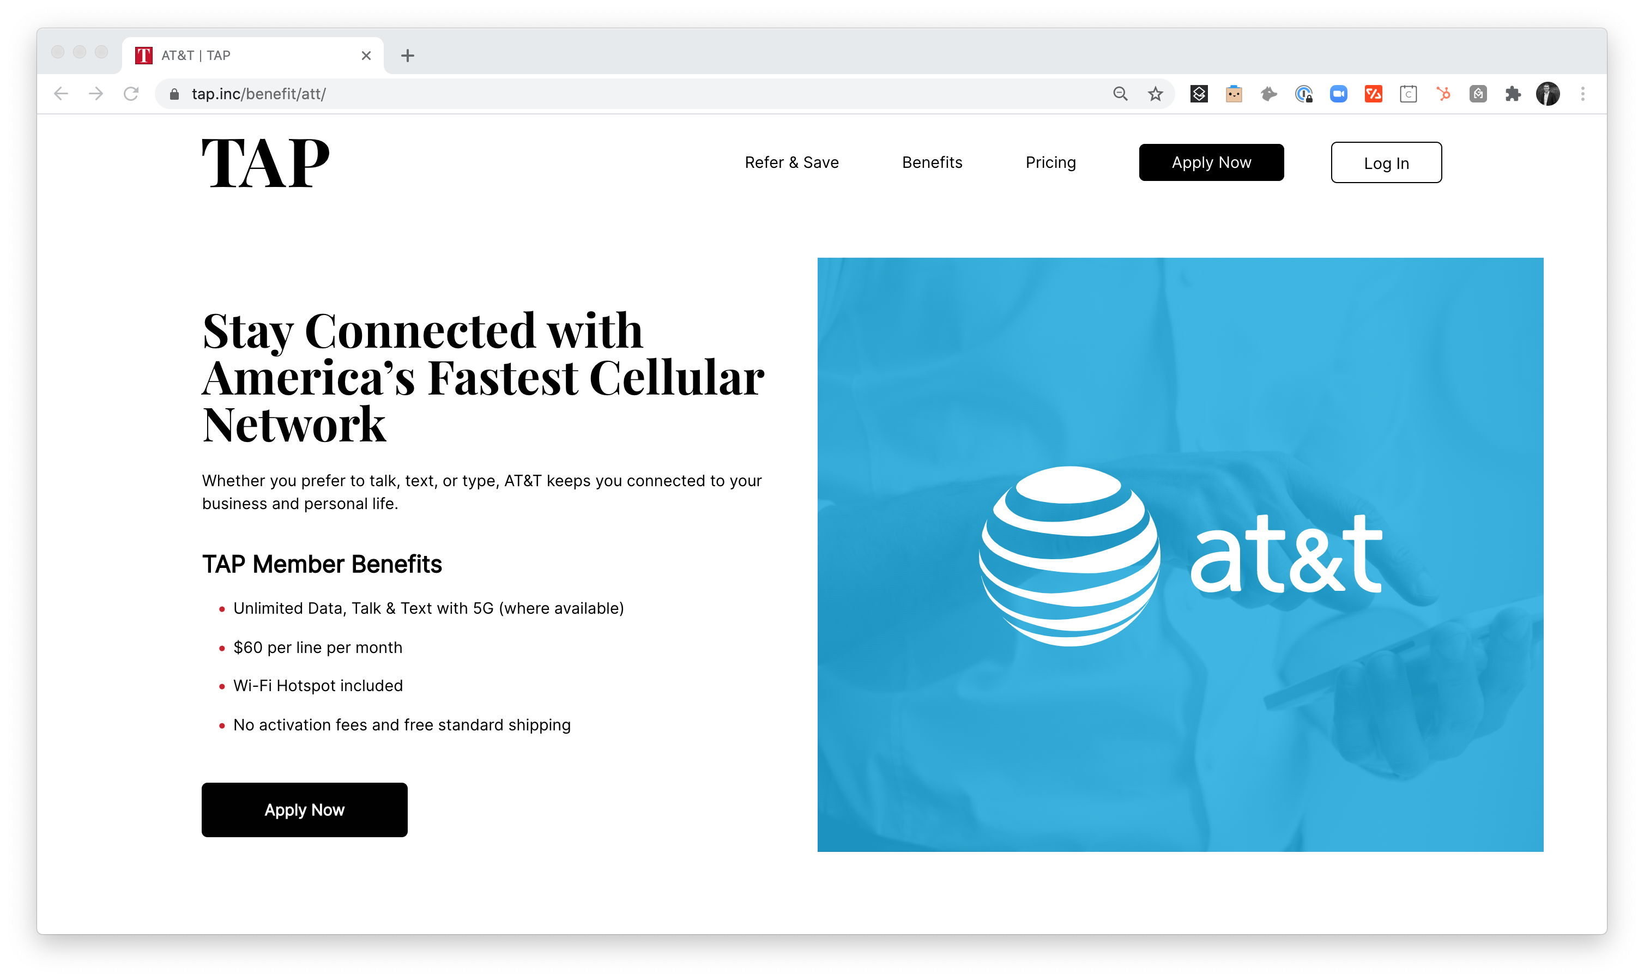Open the Zoom extension icon
The height and width of the screenshot is (980, 1644).
(x=1338, y=94)
